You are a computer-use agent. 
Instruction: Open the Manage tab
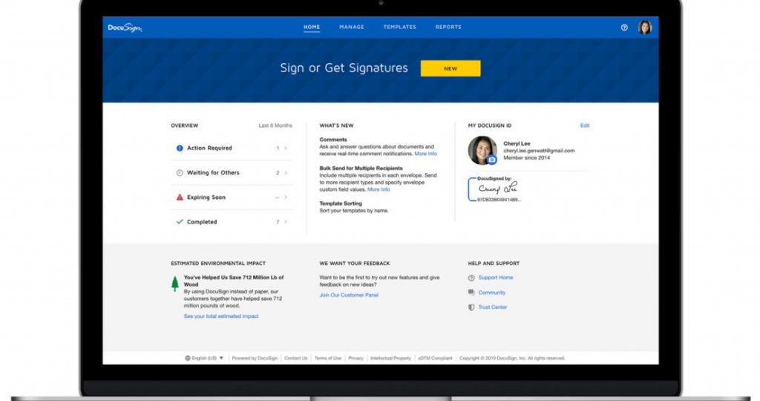(351, 27)
